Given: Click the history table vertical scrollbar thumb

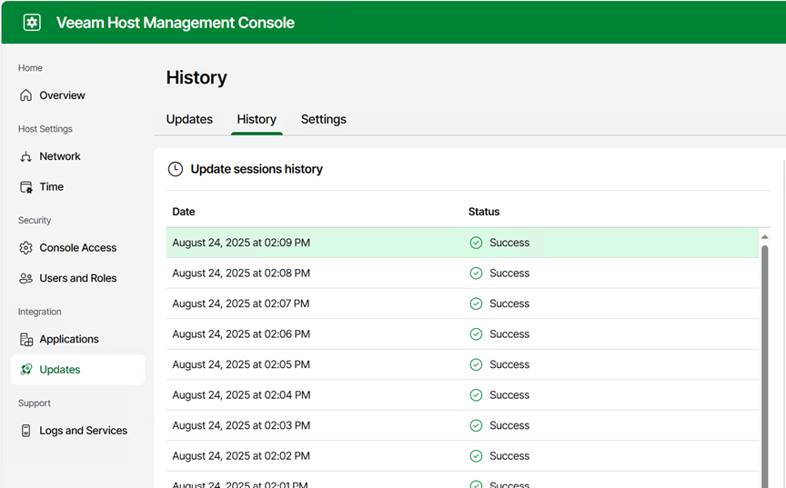Looking at the screenshot, I should point(765,365).
